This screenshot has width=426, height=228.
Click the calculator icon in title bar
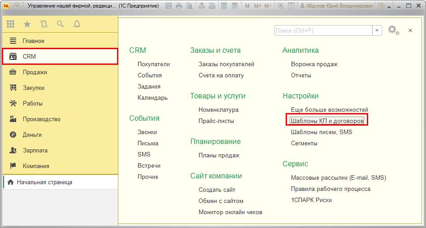click(224, 6)
